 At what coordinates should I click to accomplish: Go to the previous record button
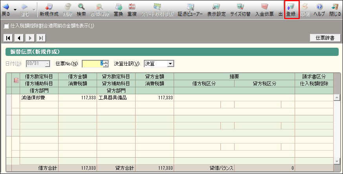19,38
